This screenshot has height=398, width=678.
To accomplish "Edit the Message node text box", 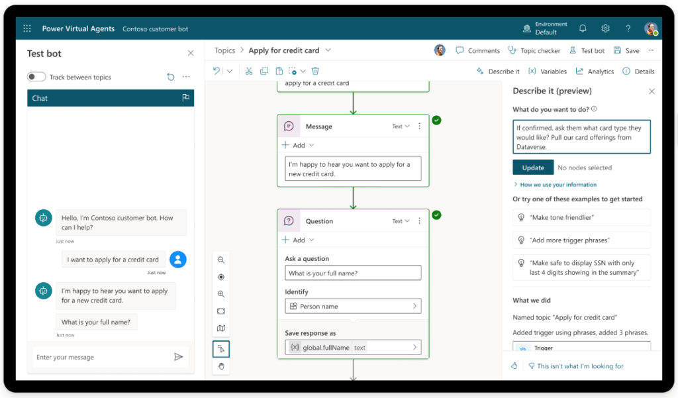I will point(353,169).
